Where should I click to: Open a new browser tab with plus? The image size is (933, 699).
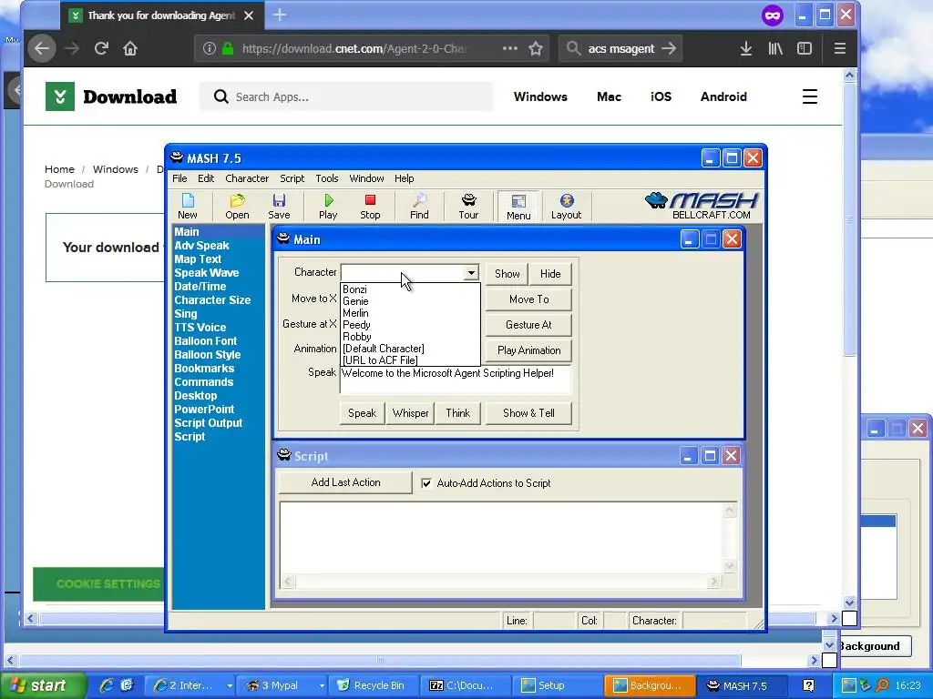280,15
